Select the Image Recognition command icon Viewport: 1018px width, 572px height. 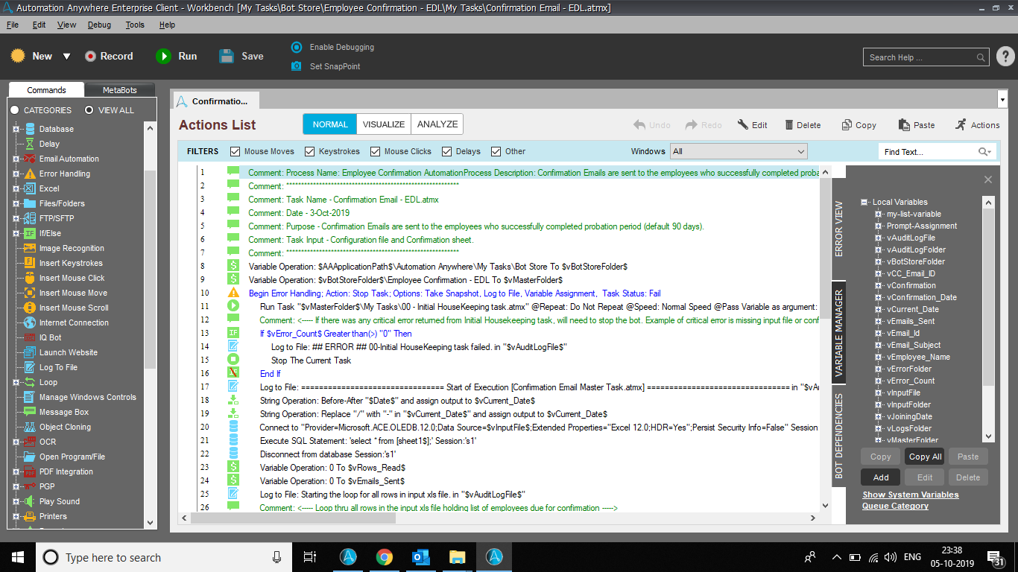click(30, 248)
